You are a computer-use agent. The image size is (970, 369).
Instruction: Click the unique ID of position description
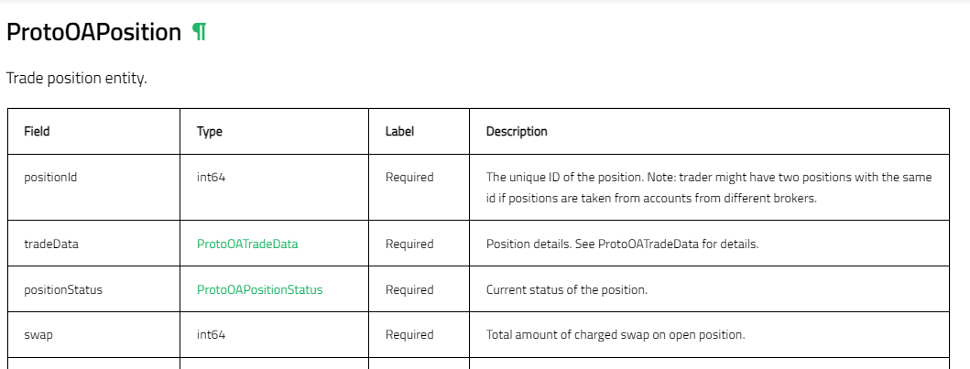coord(709,188)
